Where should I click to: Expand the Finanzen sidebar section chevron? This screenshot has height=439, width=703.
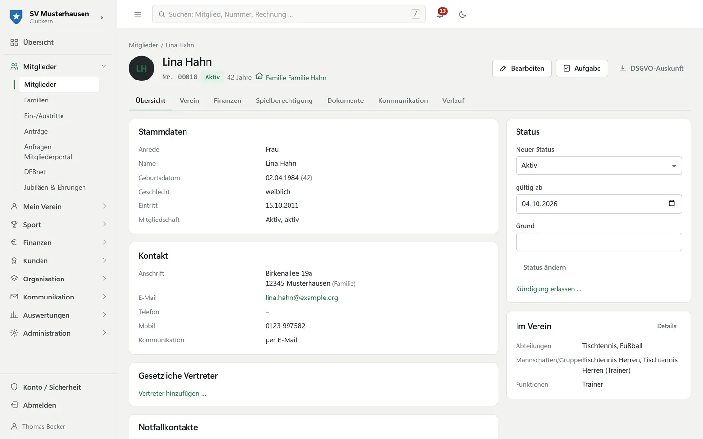point(104,242)
